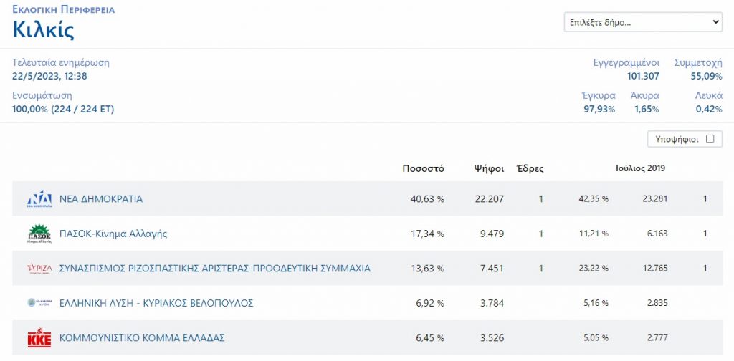Click the Νέα Δημοκρατία party logo
The height and width of the screenshot is (361, 734).
coord(39,199)
